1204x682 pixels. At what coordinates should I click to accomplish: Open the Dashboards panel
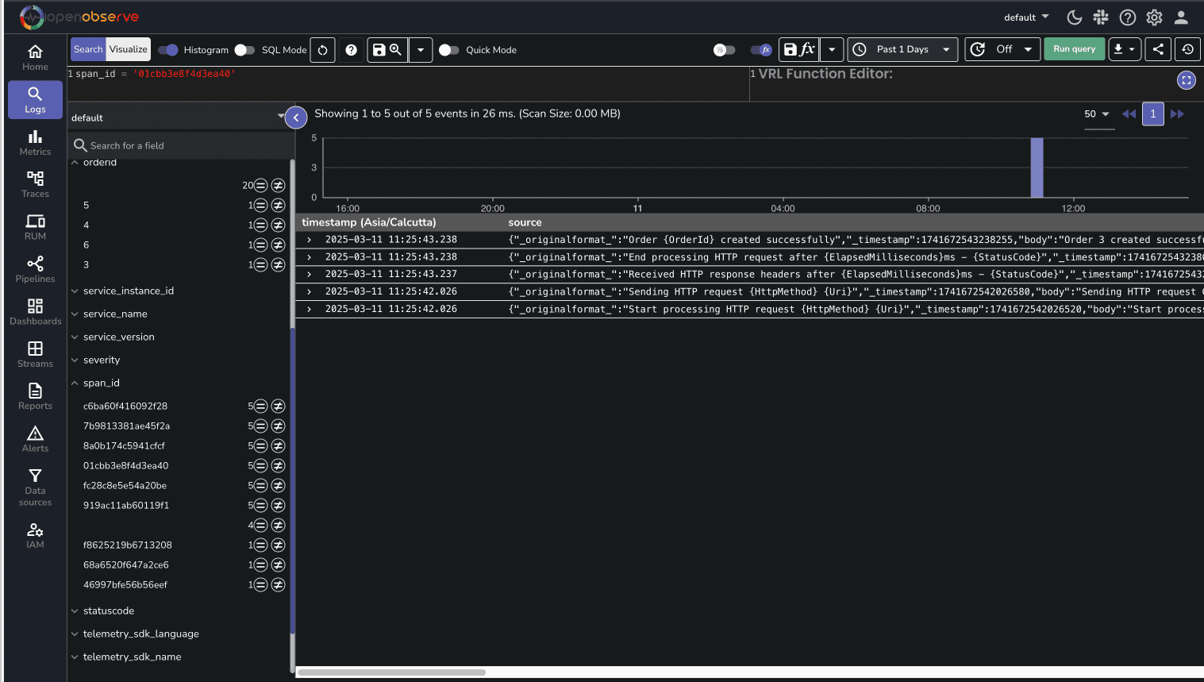pyautogui.click(x=34, y=311)
